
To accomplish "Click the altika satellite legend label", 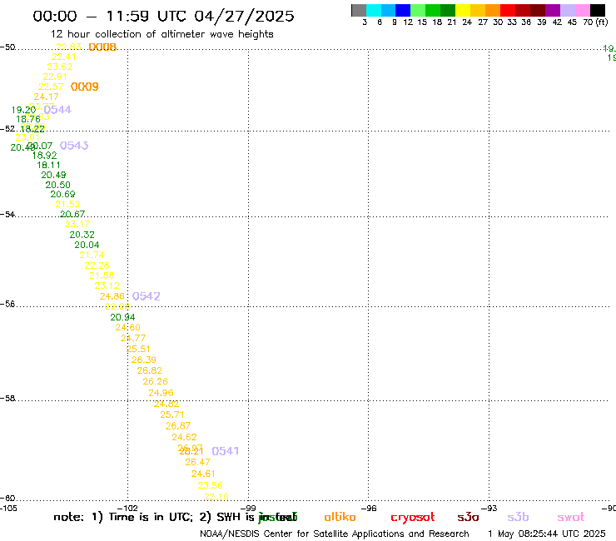I will [x=340, y=517].
